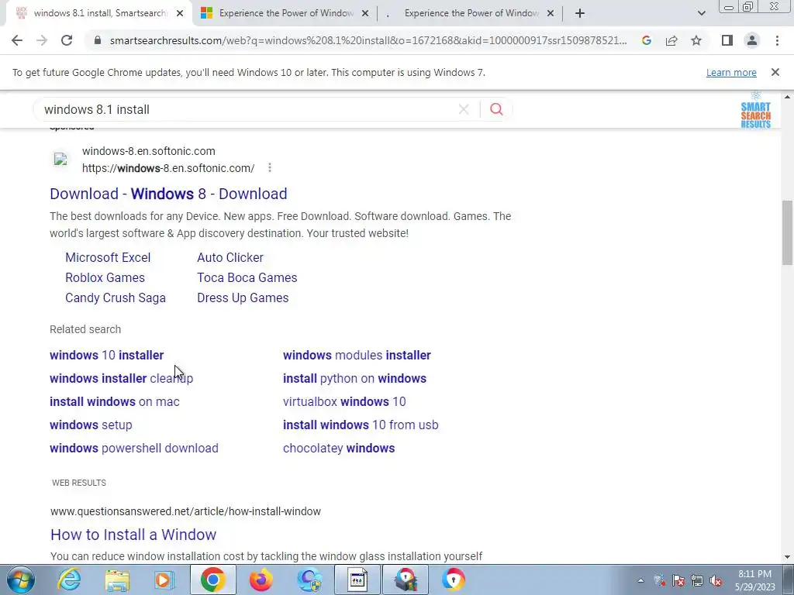Switch to Chrome in the taskbar

point(212,580)
